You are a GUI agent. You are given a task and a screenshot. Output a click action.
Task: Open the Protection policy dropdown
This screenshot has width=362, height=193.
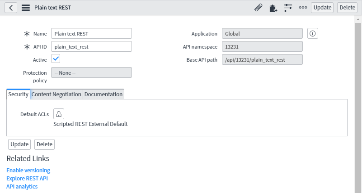pyautogui.click(x=91, y=72)
